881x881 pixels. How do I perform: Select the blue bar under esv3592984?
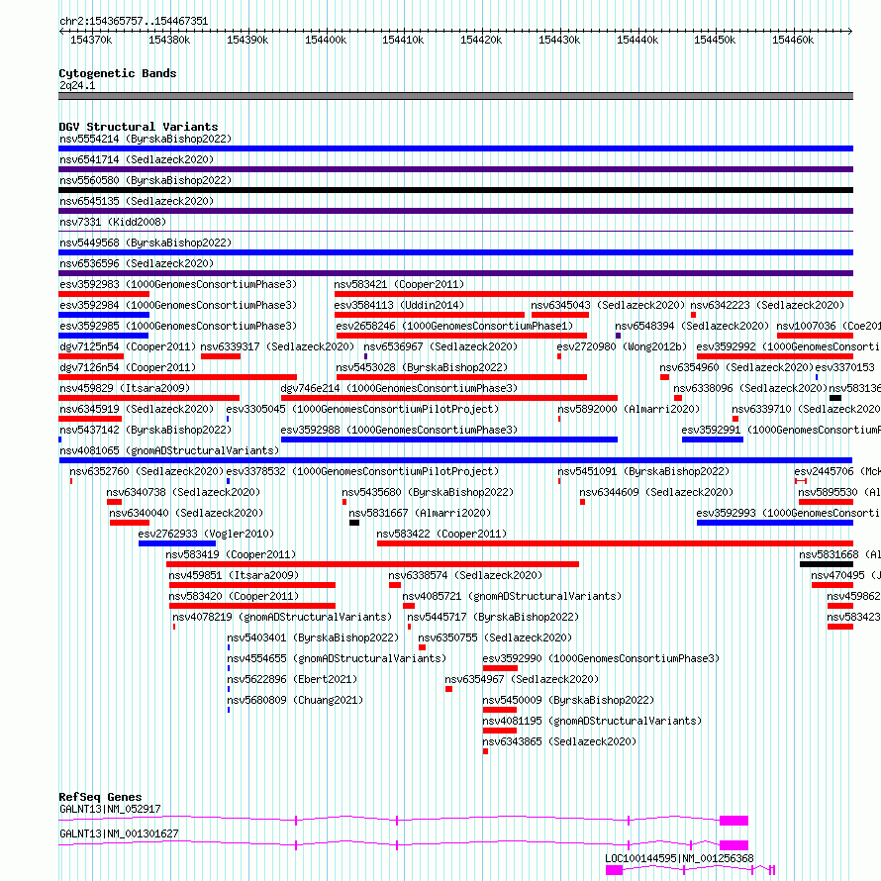click(104, 315)
